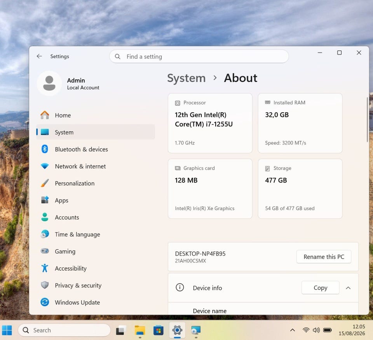This screenshot has width=373, height=340.
Task: Click the About page heading
Action: pos(241,78)
